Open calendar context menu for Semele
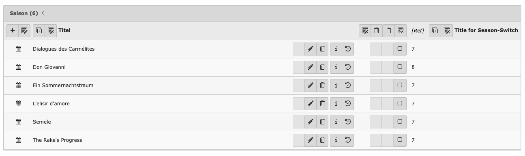Screen dimensions: 525x156 [18, 122]
